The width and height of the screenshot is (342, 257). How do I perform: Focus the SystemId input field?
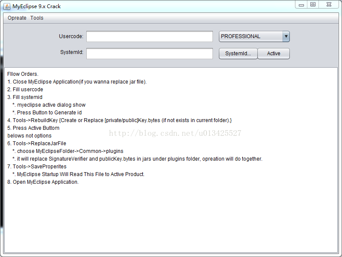[x=149, y=54]
